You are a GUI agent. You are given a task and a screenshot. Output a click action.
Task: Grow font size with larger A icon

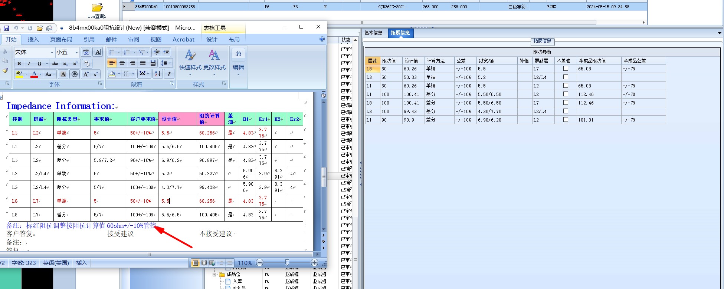[86, 74]
